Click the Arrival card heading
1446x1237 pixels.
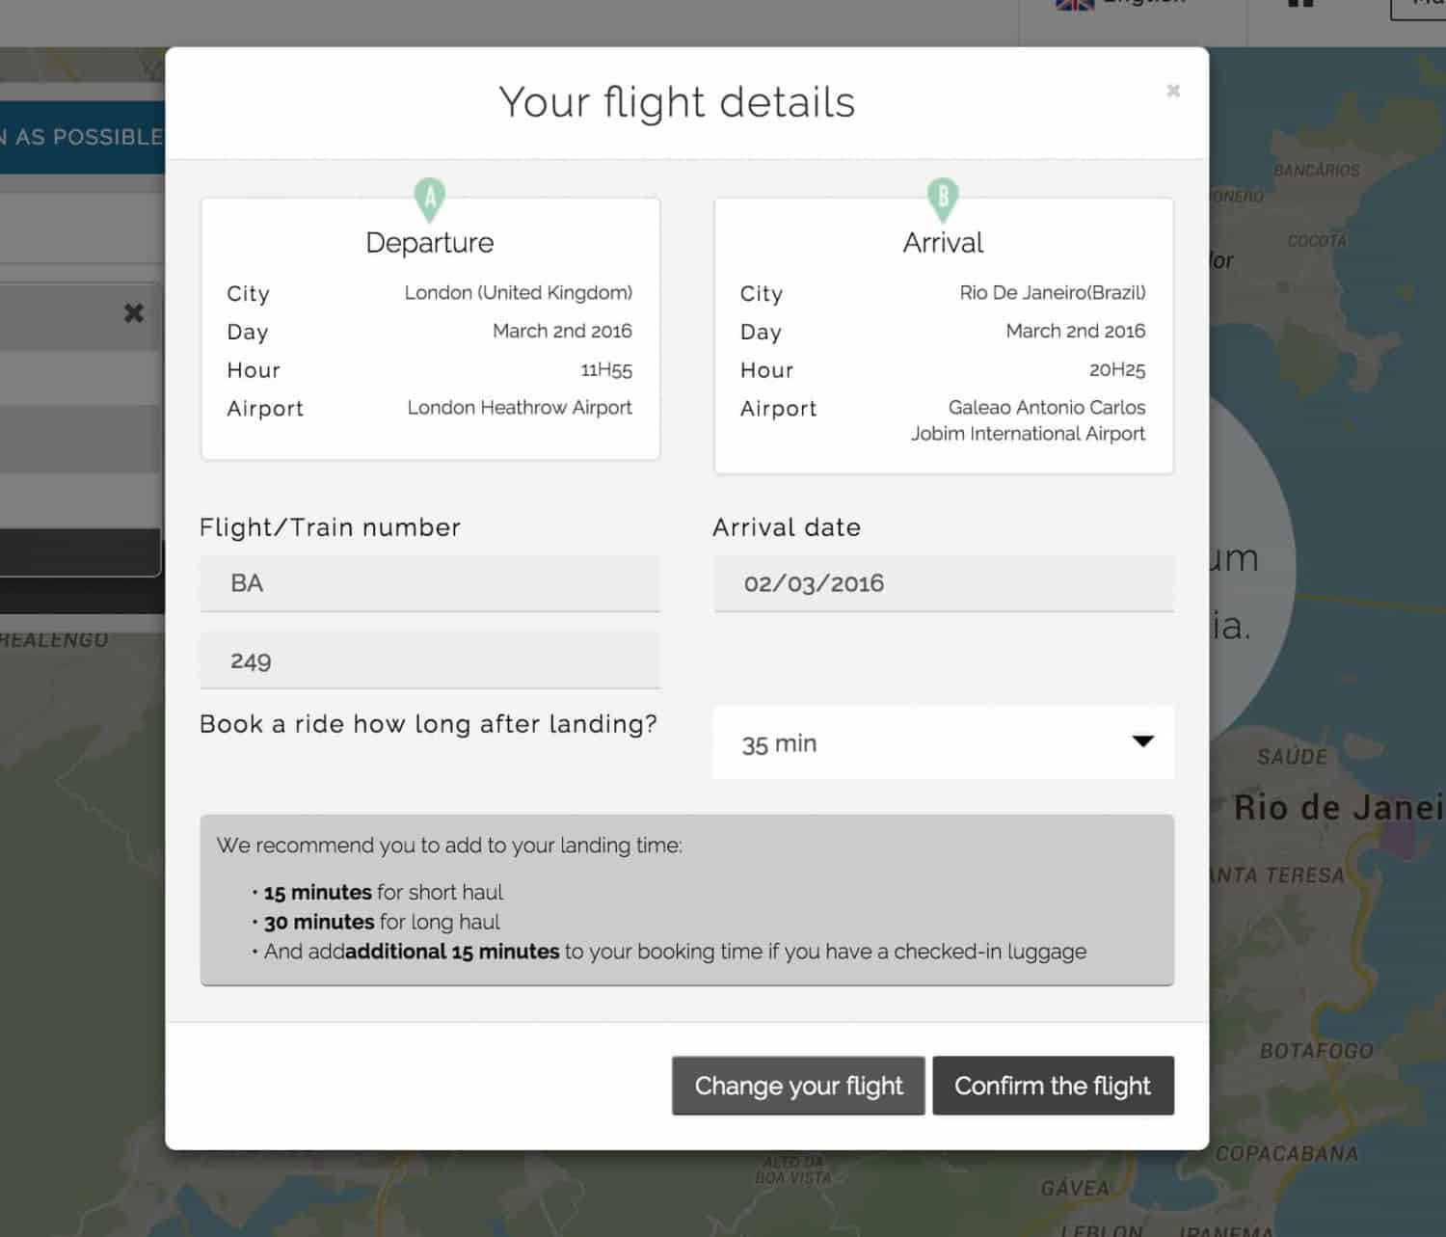coord(943,242)
